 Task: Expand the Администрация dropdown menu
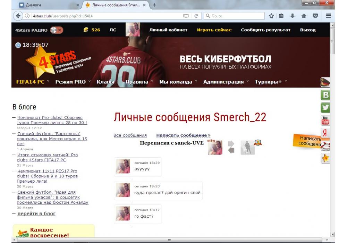coord(226,82)
